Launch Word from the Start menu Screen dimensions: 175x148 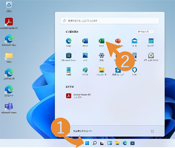(85, 42)
